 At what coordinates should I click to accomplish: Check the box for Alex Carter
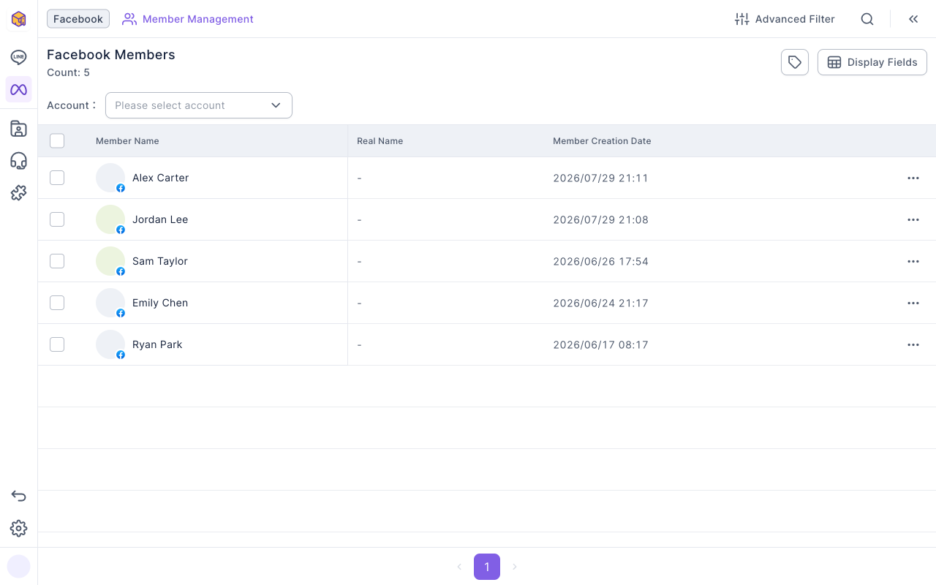[x=57, y=178]
